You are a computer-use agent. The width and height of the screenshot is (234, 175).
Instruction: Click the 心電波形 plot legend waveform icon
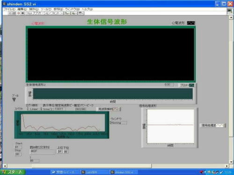point(191,23)
